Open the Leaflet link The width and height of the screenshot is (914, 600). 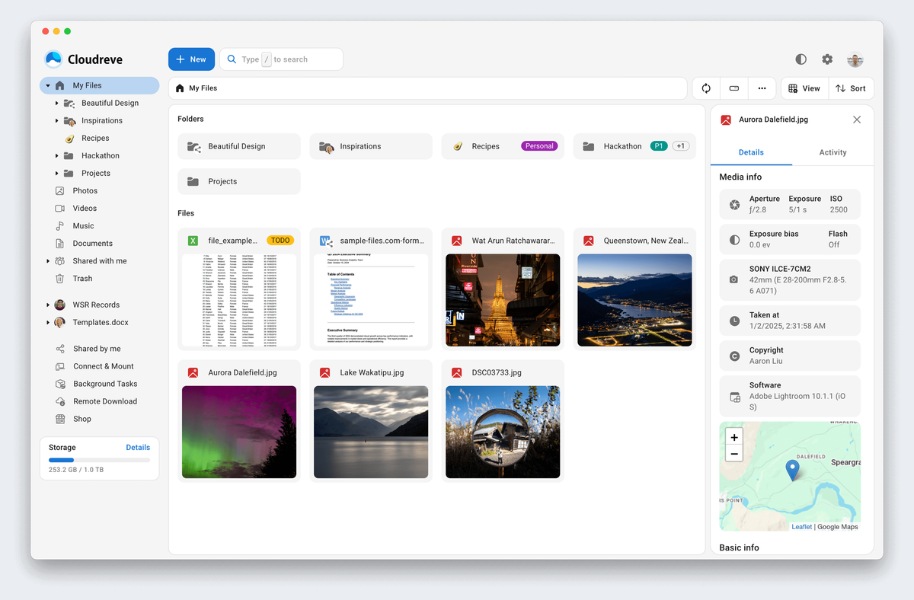801,527
